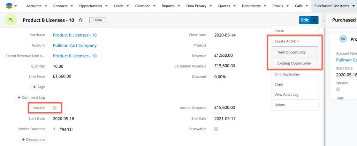Toggle Service checkbox in Purchased side panel
Screen dimensions: 357x146
tap(338, 89)
